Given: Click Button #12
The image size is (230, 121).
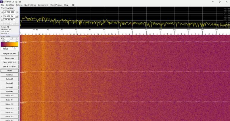Looking at the screenshot, I should tap(9, 104).
